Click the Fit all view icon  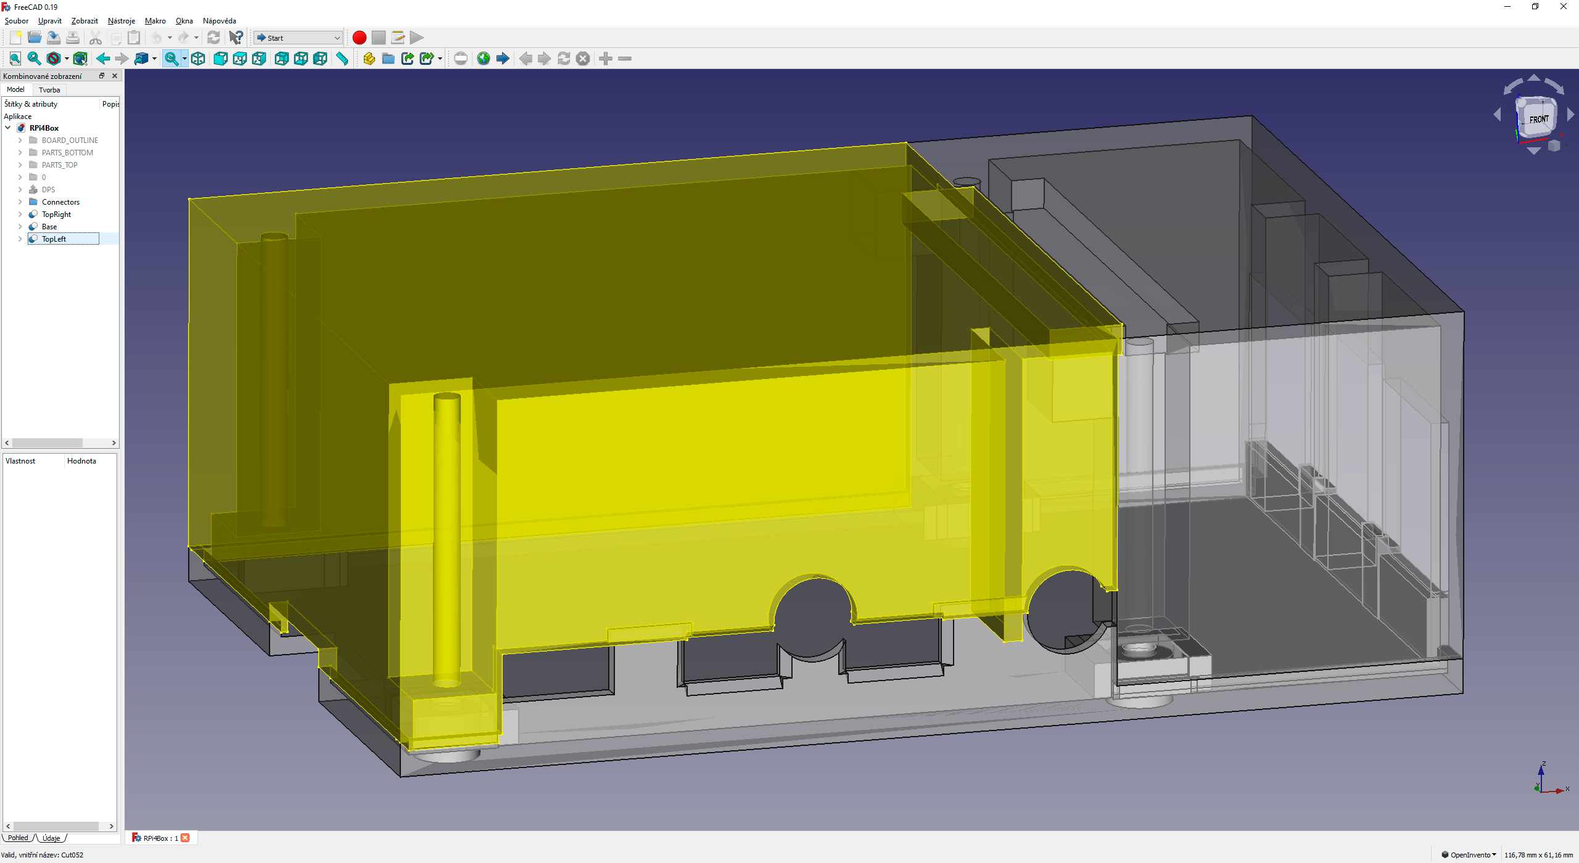[x=15, y=59]
